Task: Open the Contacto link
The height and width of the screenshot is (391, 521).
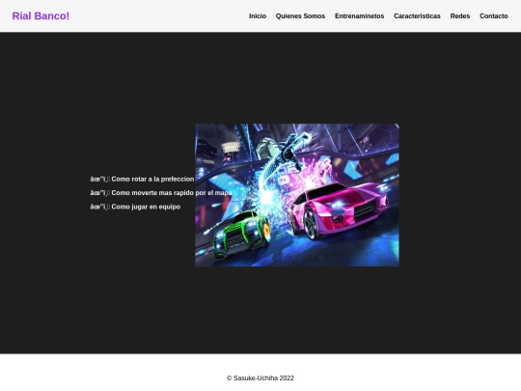Action: tap(493, 16)
